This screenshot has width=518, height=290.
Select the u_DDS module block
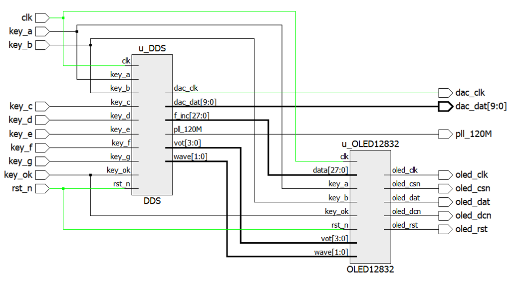152,125
